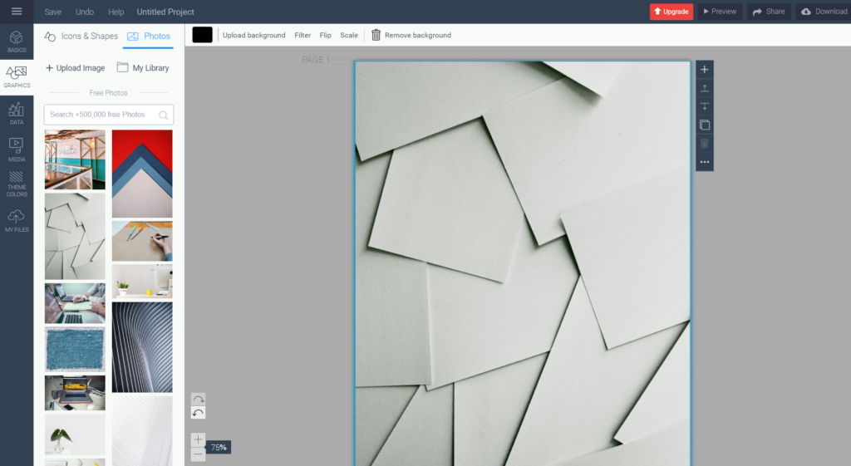The width and height of the screenshot is (851, 466).
Task: Click the trash icon for Remove background
Action: click(x=376, y=35)
